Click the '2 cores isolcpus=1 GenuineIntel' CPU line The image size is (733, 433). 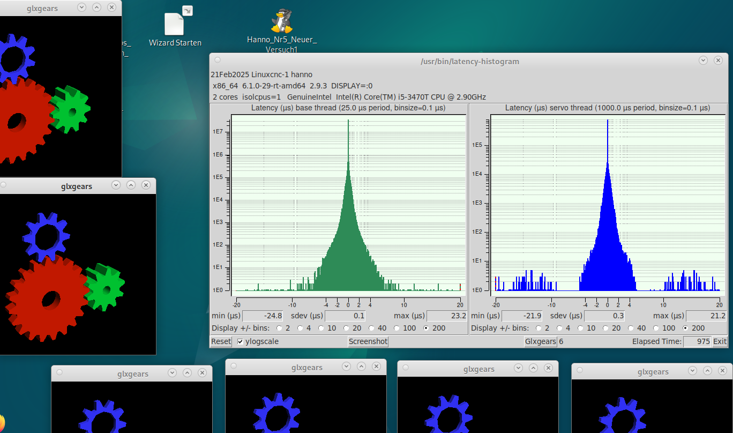coord(349,97)
